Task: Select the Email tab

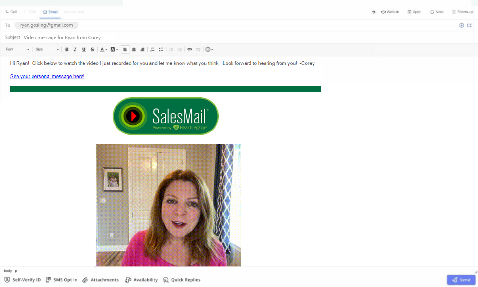Action: [x=50, y=12]
